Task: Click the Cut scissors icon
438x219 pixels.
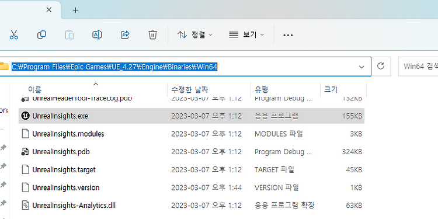Action: 13,35
